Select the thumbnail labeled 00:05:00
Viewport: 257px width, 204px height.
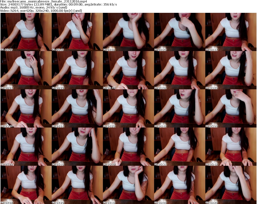coord(231,108)
